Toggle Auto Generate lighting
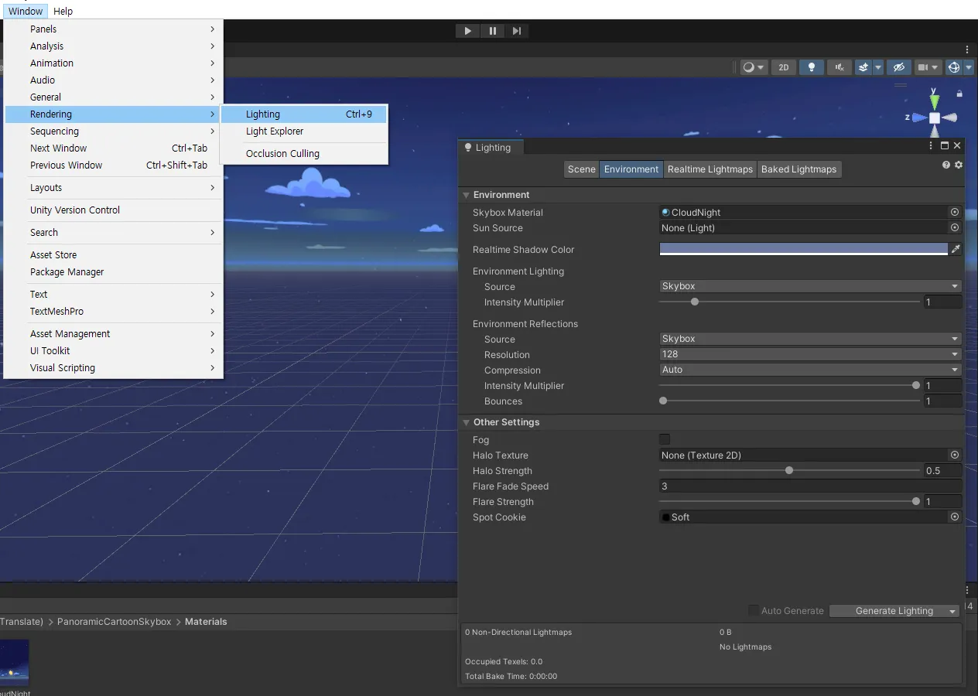 [753, 610]
